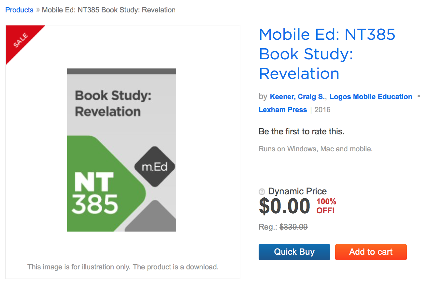Click the Dynamic Price help question-mark icon

[x=262, y=192]
